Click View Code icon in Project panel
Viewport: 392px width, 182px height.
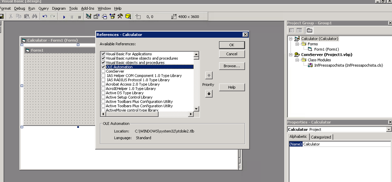(x=292, y=31)
